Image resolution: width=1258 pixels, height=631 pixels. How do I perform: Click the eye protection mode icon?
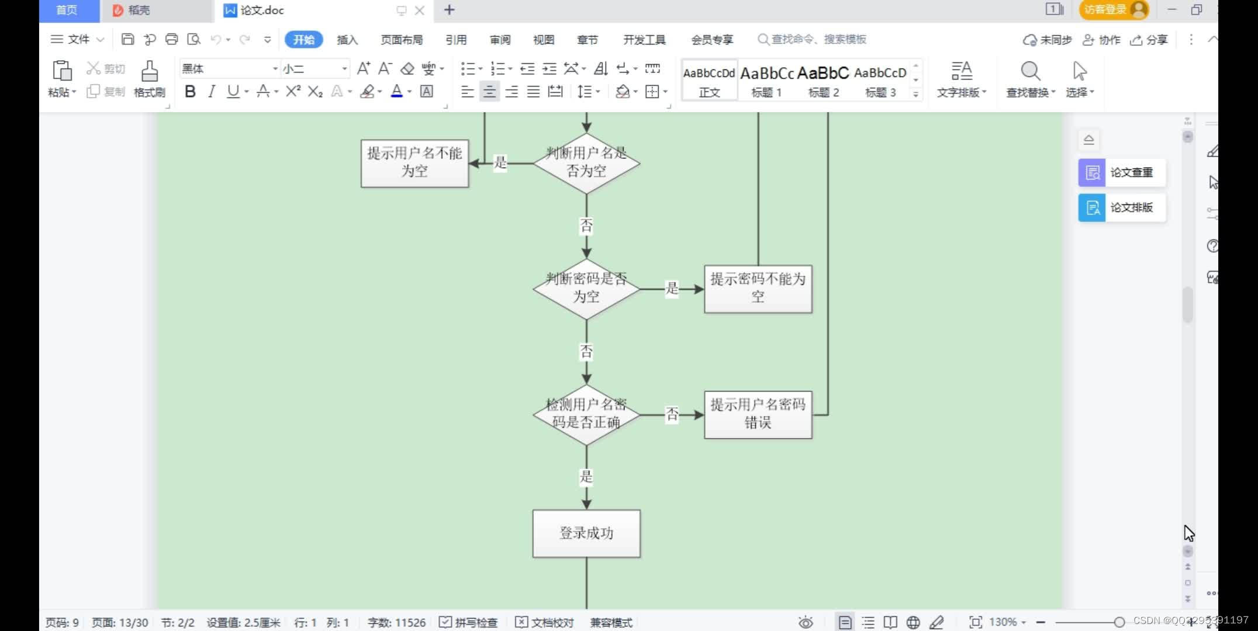click(x=806, y=622)
